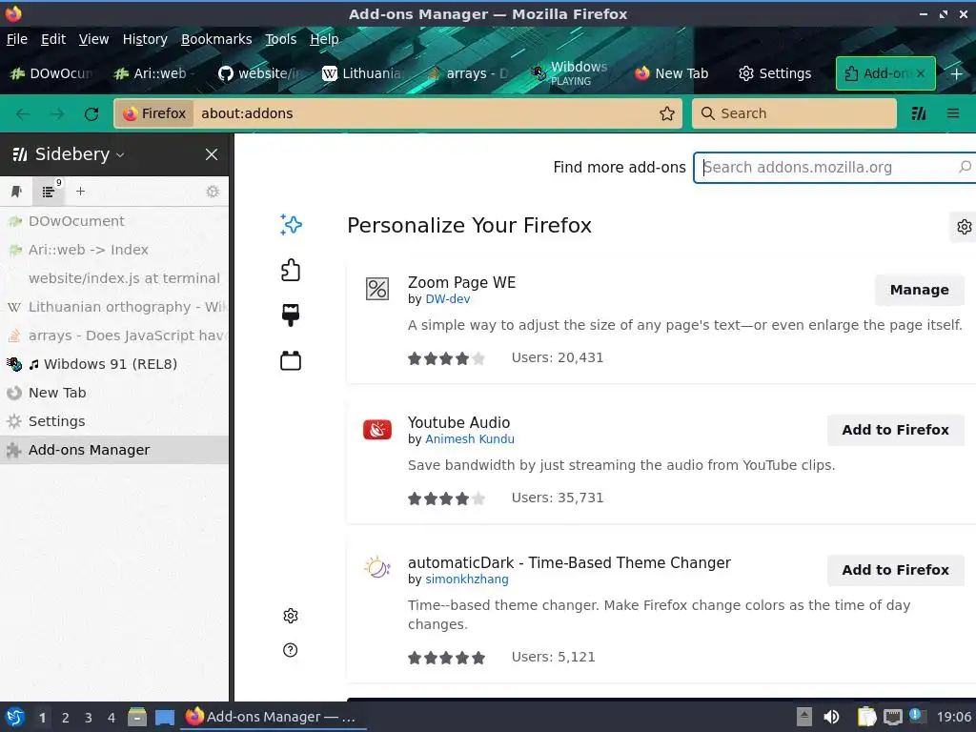
Task: Select DOwOcument in Sidebery tab list
Action: (114, 221)
